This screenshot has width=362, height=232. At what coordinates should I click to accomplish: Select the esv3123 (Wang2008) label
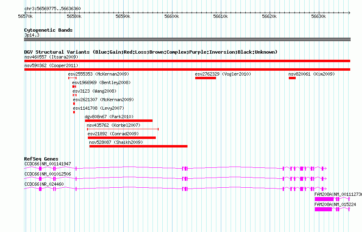click(x=94, y=91)
